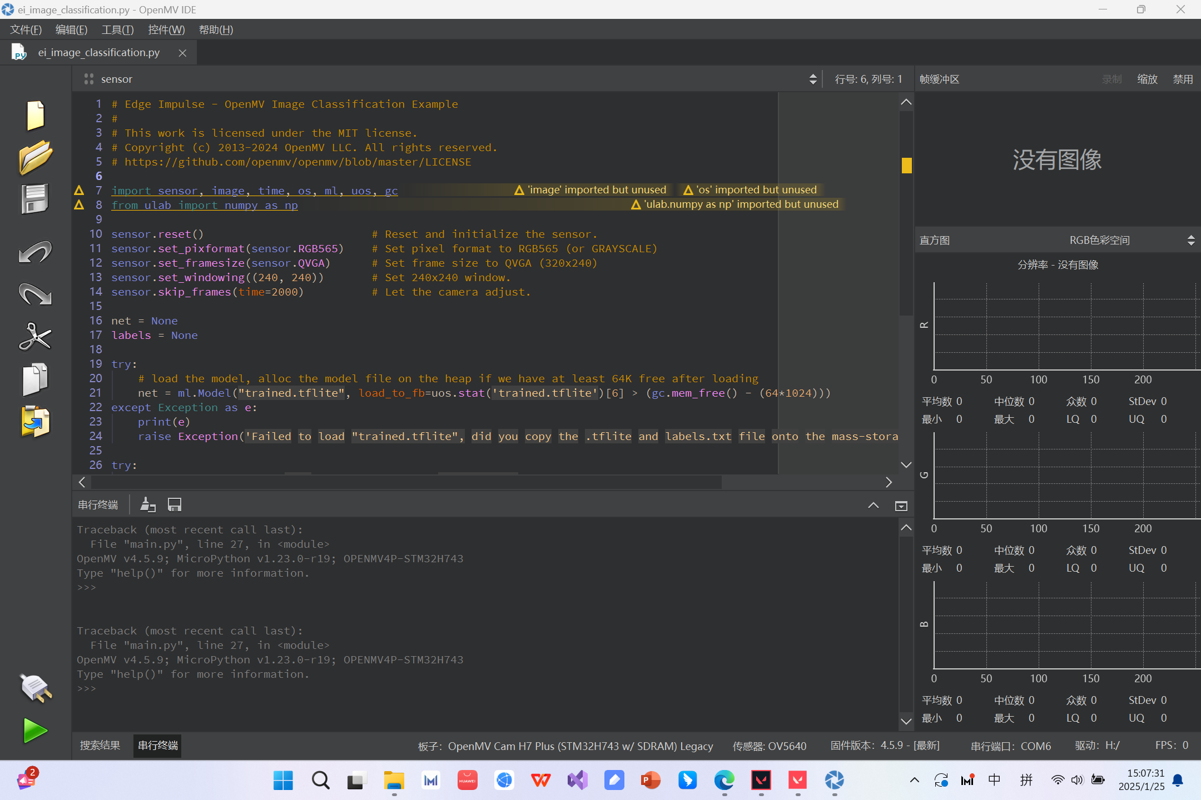Save serial terminal output with the disk icon

175,504
